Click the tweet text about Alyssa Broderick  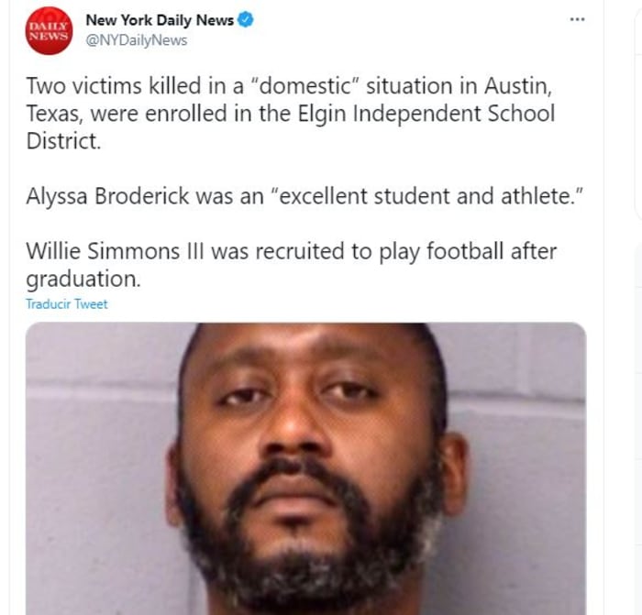[x=304, y=196]
